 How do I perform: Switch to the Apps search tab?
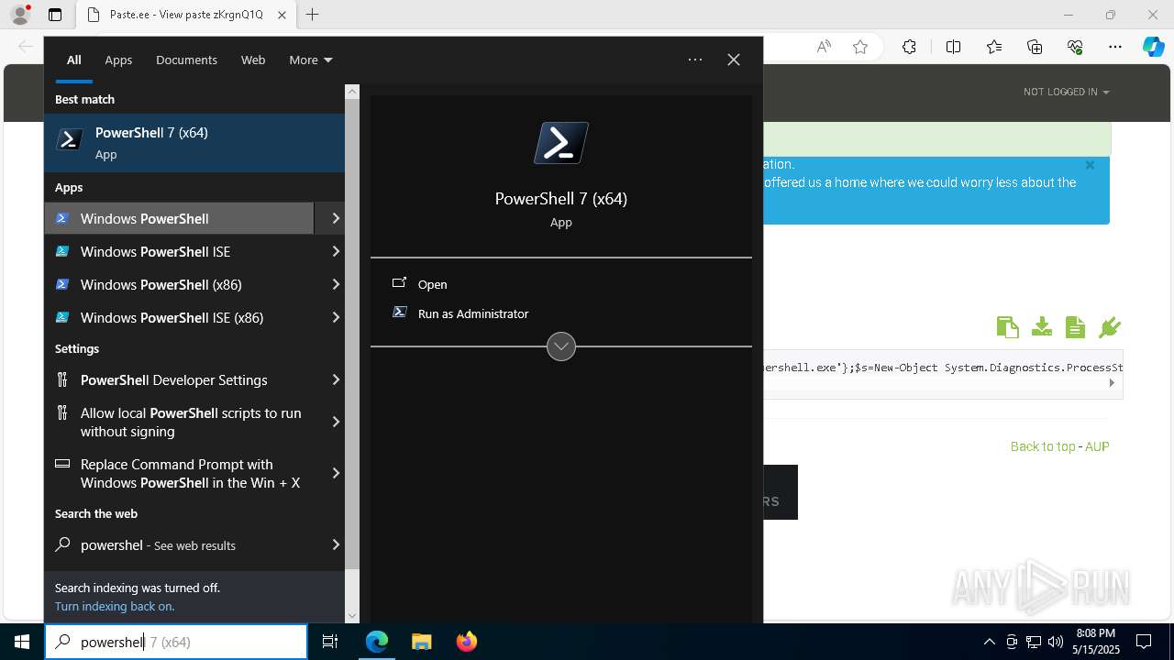[118, 60]
